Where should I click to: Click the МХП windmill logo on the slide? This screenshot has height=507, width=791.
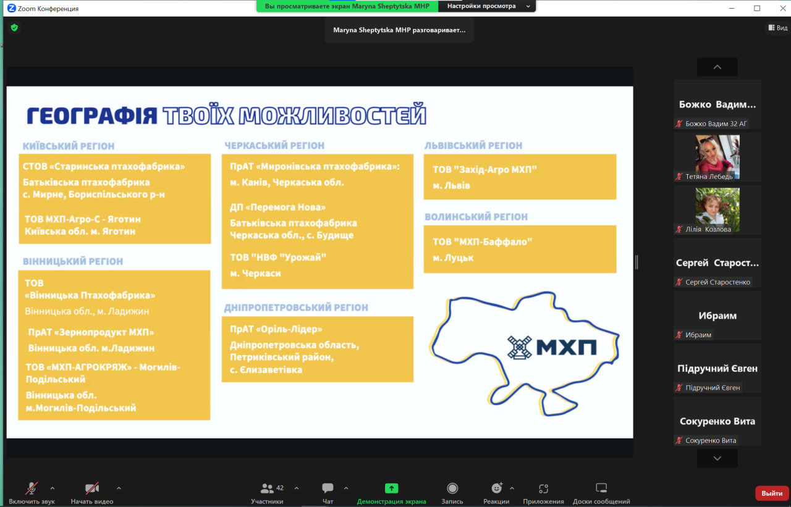click(520, 348)
